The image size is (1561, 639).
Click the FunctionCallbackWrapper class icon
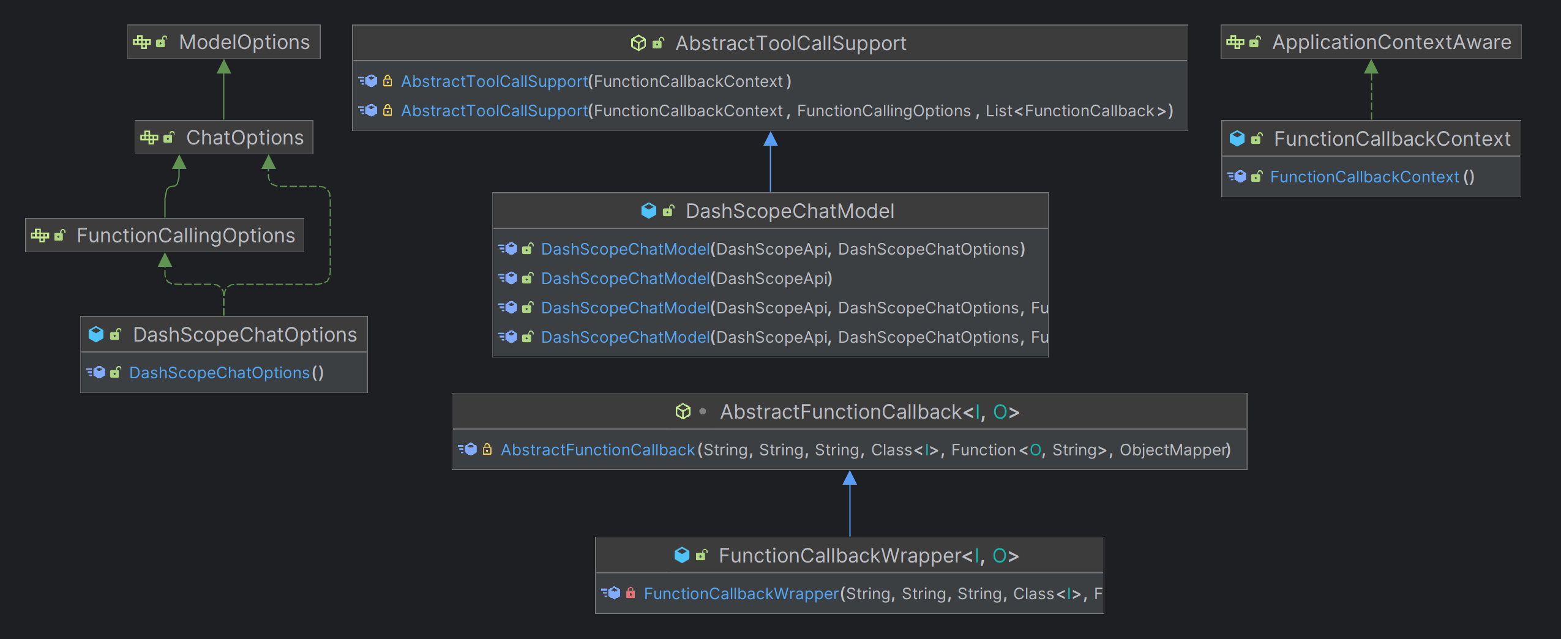tap(682, 555)
